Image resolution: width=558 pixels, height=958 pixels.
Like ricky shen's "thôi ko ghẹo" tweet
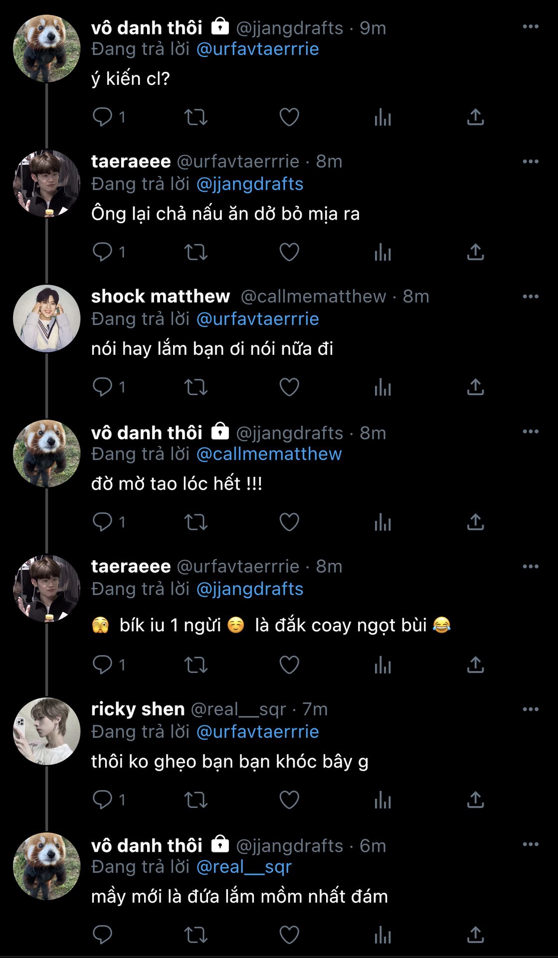[289, 799]
